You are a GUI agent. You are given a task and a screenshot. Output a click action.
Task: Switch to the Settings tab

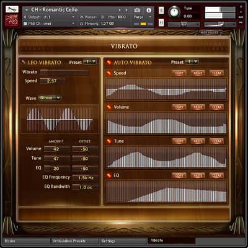click(x=123, y=241)
